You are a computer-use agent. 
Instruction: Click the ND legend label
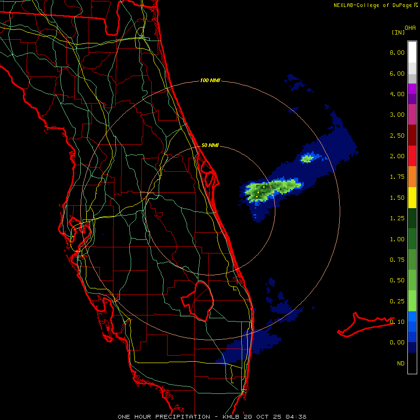pyautogui.click(x=401, y=364)
